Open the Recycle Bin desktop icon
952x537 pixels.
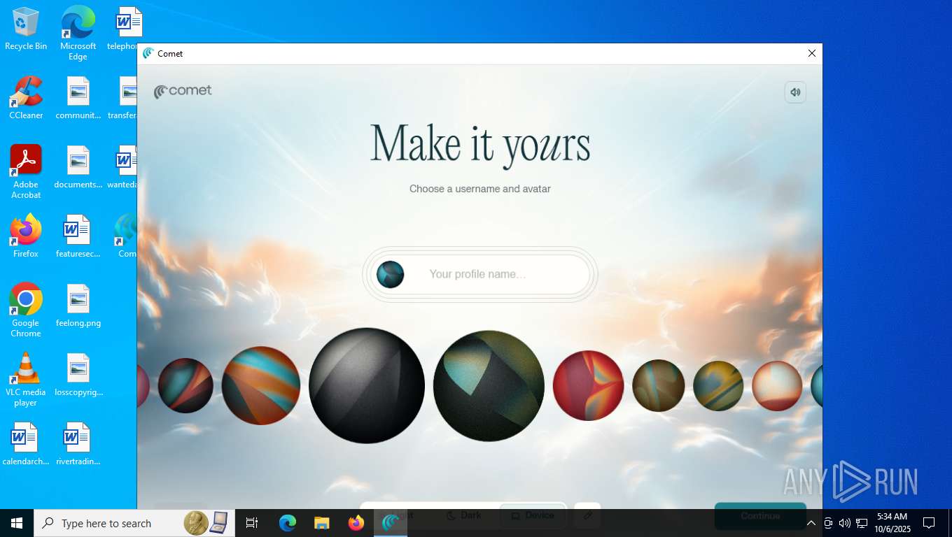coord(26,29)
